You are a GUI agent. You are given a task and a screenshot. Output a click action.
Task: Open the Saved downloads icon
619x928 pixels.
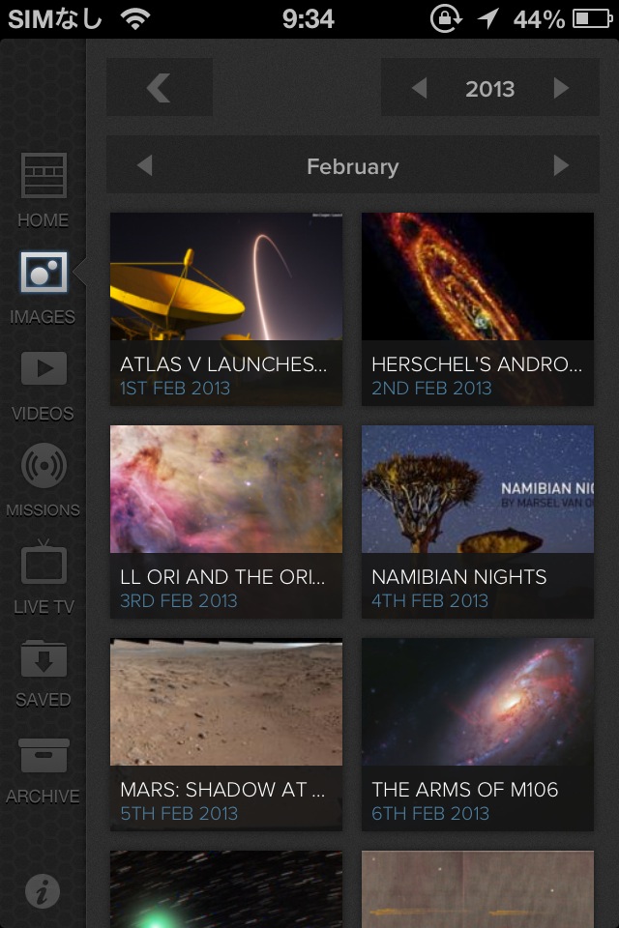[44, 658]
